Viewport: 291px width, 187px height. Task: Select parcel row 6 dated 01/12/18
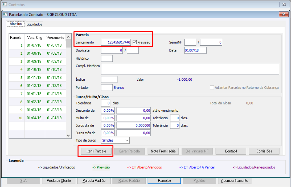pos(38,86)
